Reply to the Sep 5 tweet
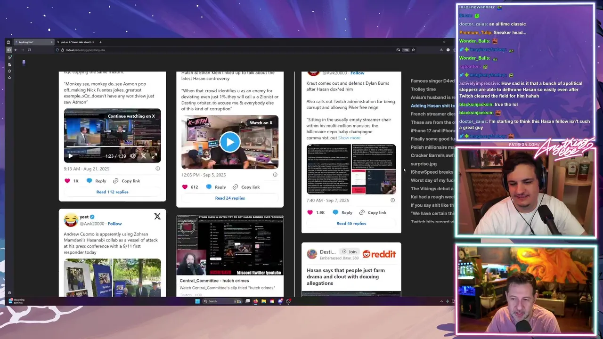This screenshot has width=603, height=339. click(x=216, y=187)
